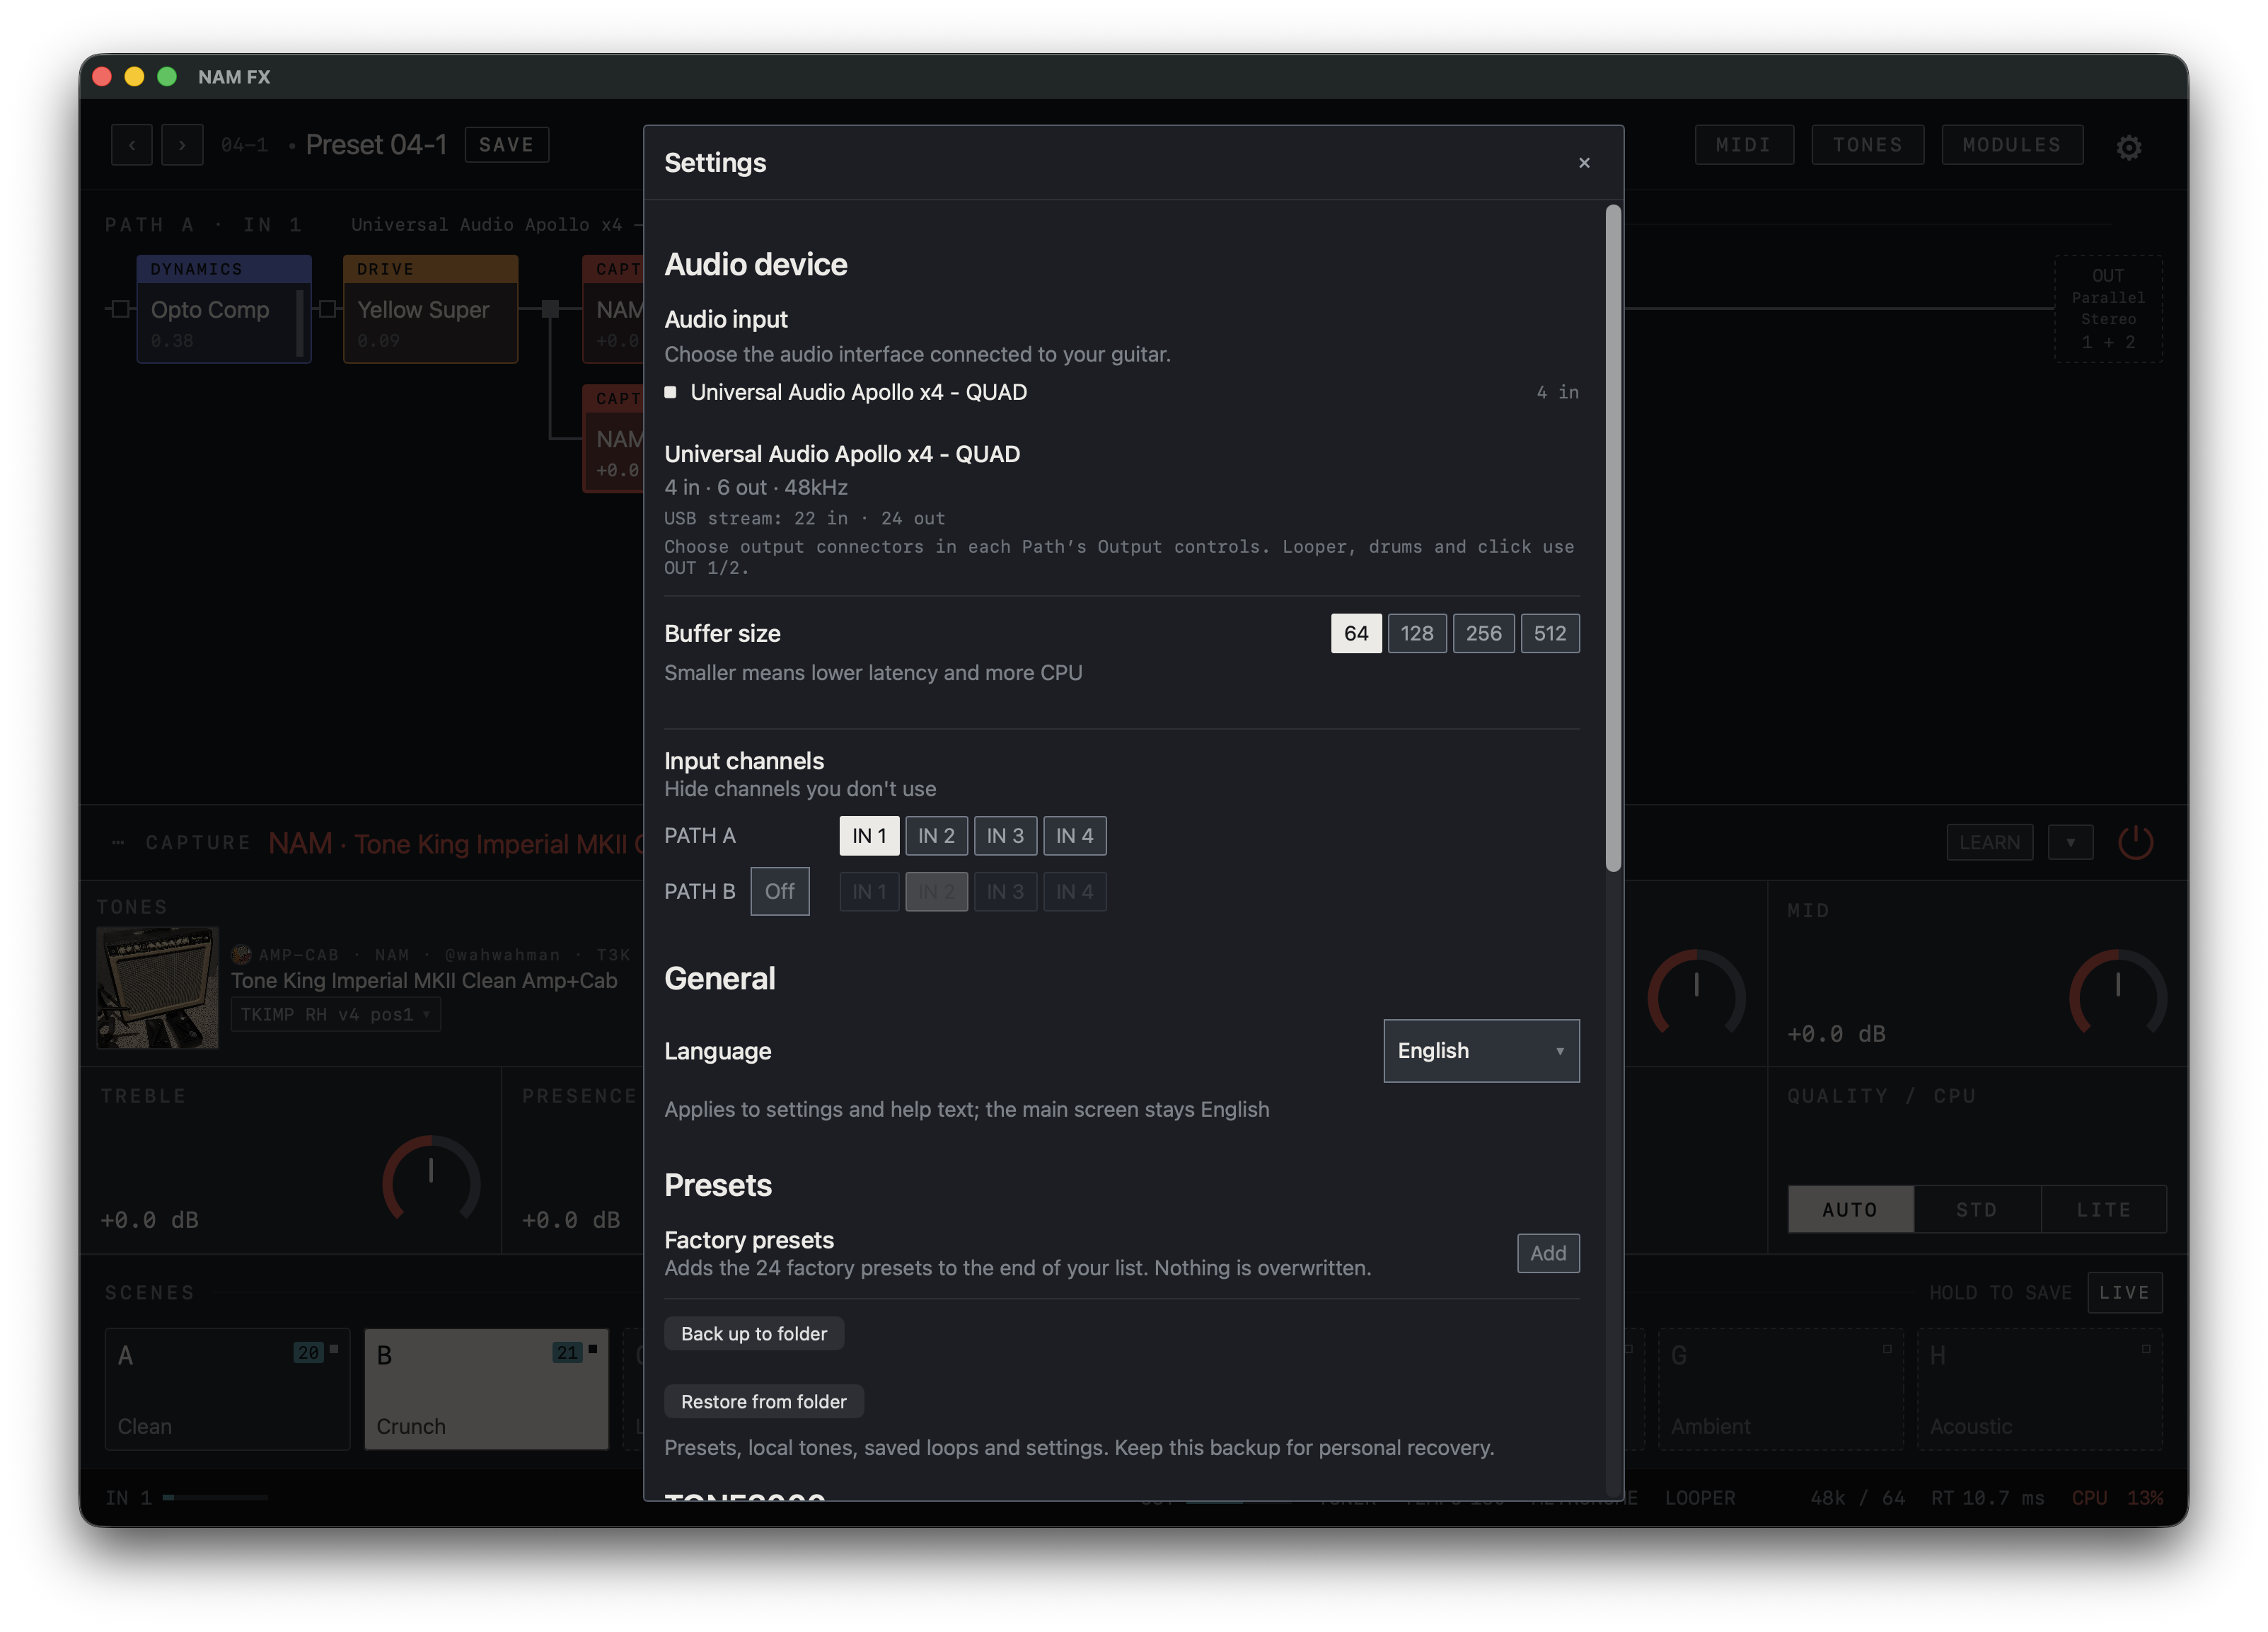Open the three-dot menu beside CAPTURE
This screenshot has width=2268, height=1632.
118,842
